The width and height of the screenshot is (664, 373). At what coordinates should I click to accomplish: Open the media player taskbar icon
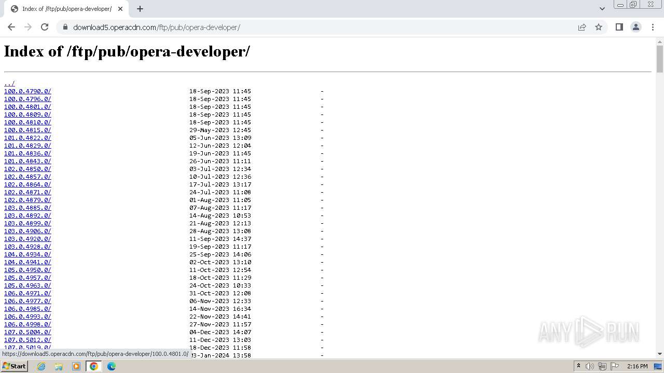[x=76, y=366]
